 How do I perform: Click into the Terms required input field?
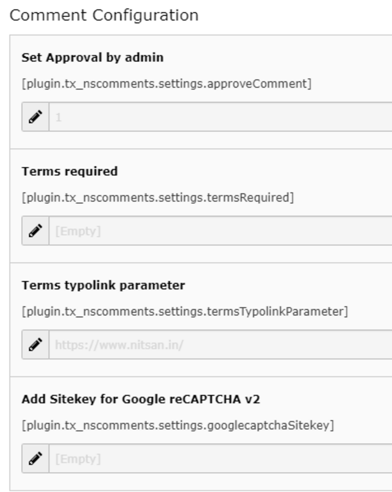(x=220, y=231)
